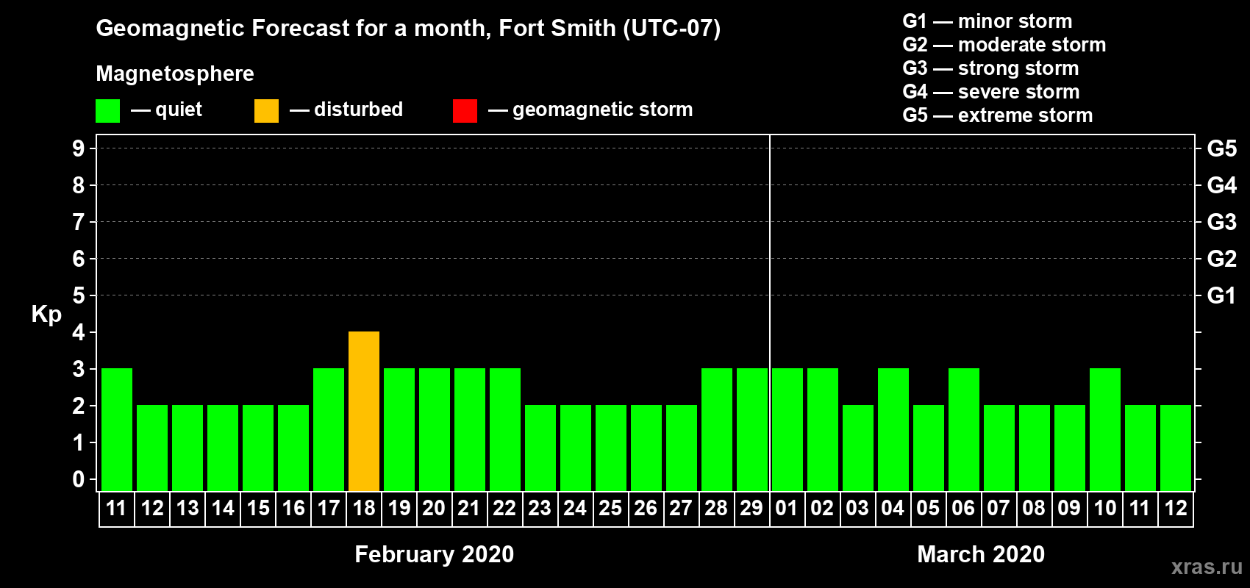Click the '— quiet' legend label
1250x588 pixels.
[166, 110]
